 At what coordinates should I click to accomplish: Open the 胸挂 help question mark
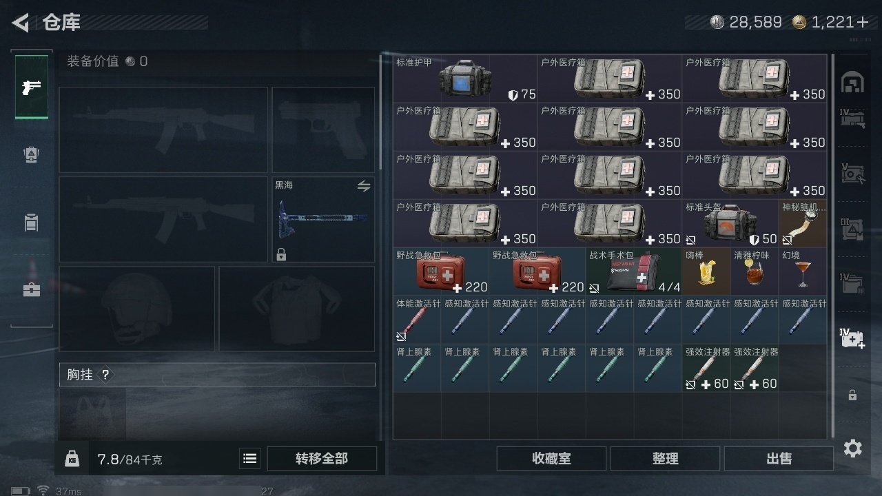pos(105,375)
